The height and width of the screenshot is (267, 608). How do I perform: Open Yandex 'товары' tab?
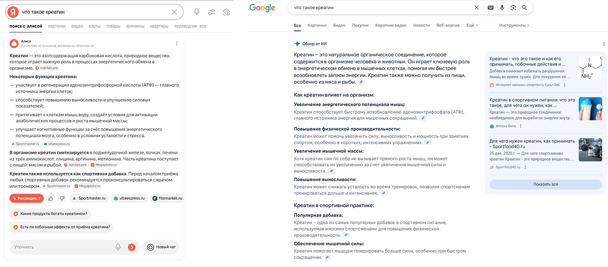pos(113,26)
